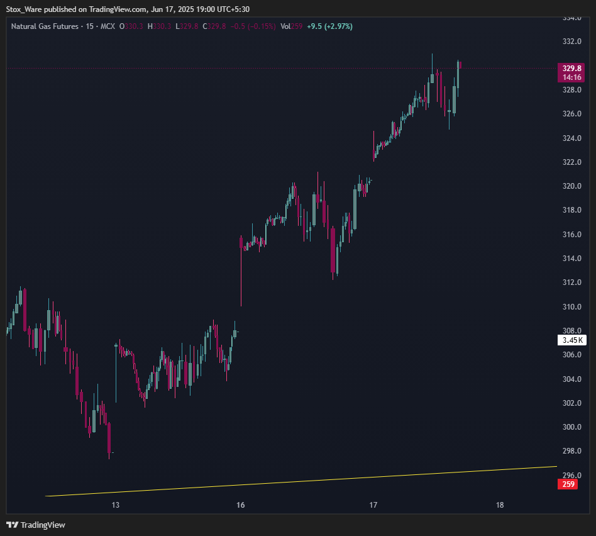Image resolution: width=596 pixels, height=536 pixels.
Task: Click the TradingView logo at bottom left
Action: 36,525
